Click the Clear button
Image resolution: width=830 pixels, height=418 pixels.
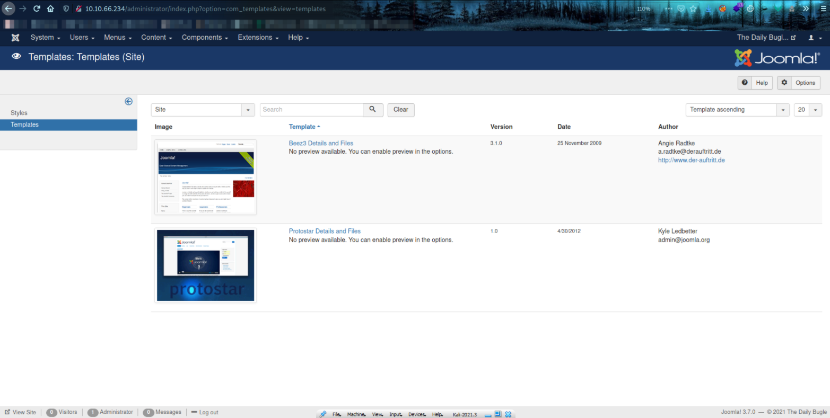(401, 110)
